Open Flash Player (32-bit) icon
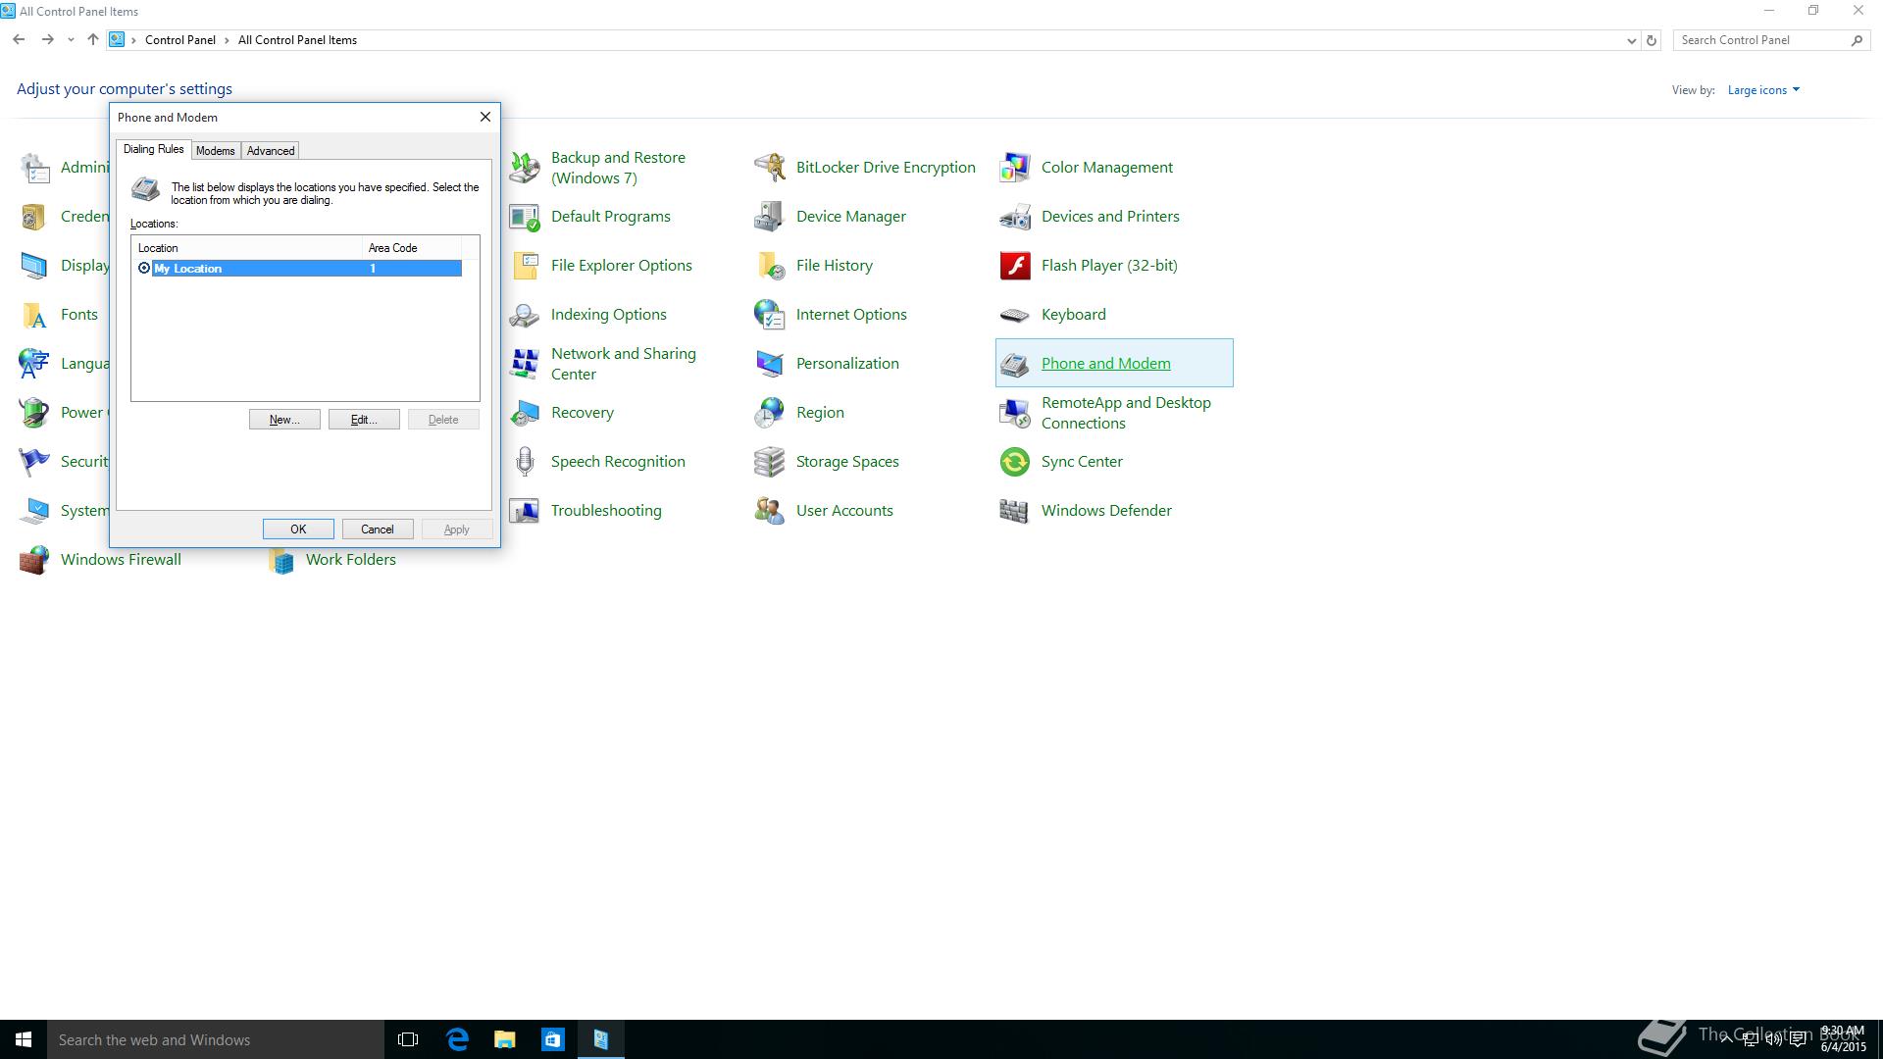Viewport: 1883px width, 1059px height. point(1015,266)
